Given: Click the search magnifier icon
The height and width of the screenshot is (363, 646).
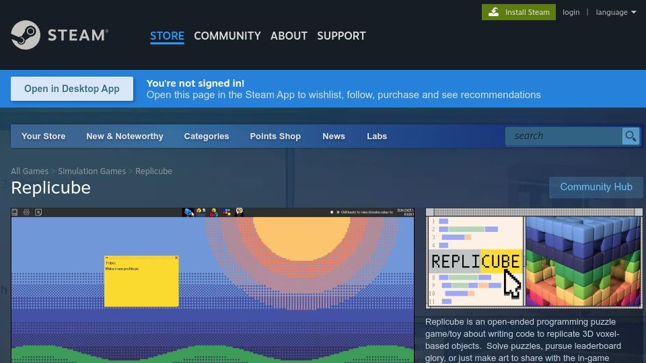Looking at the screenshot, I should point(631,136).
